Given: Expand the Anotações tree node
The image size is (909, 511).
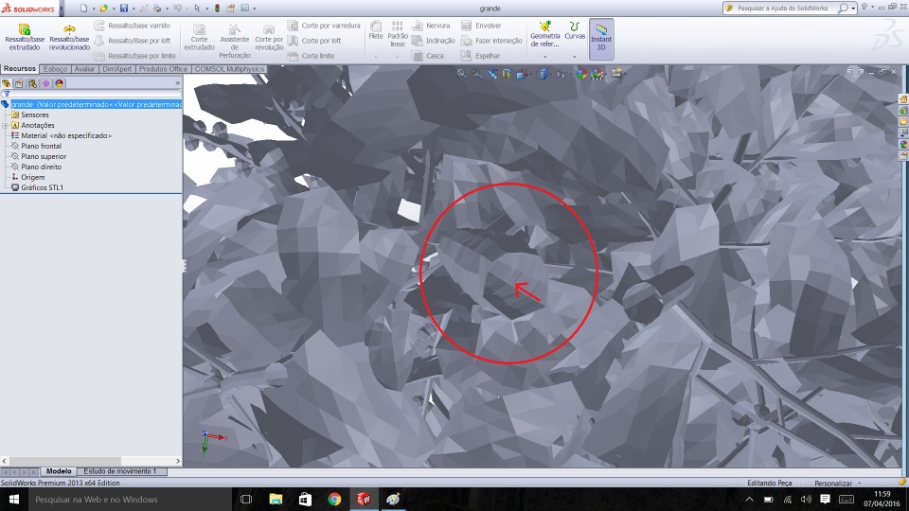Looking at the screenshot, I should click(x=5, y=125).
